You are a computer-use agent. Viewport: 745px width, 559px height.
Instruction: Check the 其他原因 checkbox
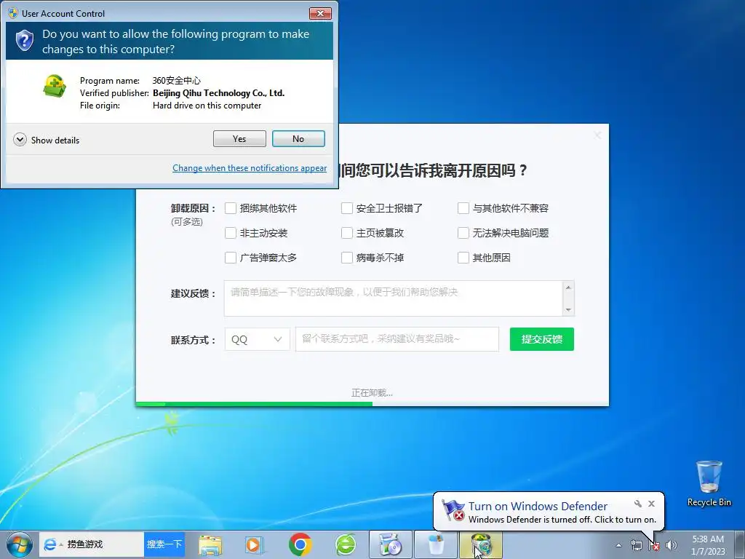tap(463, 258)
